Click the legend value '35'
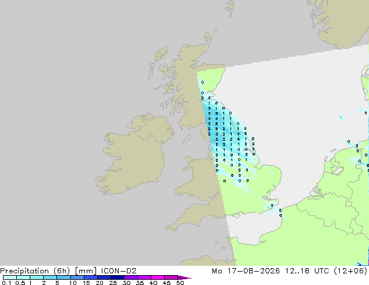The height and width of the screenshot is (285, 369). 140,283
